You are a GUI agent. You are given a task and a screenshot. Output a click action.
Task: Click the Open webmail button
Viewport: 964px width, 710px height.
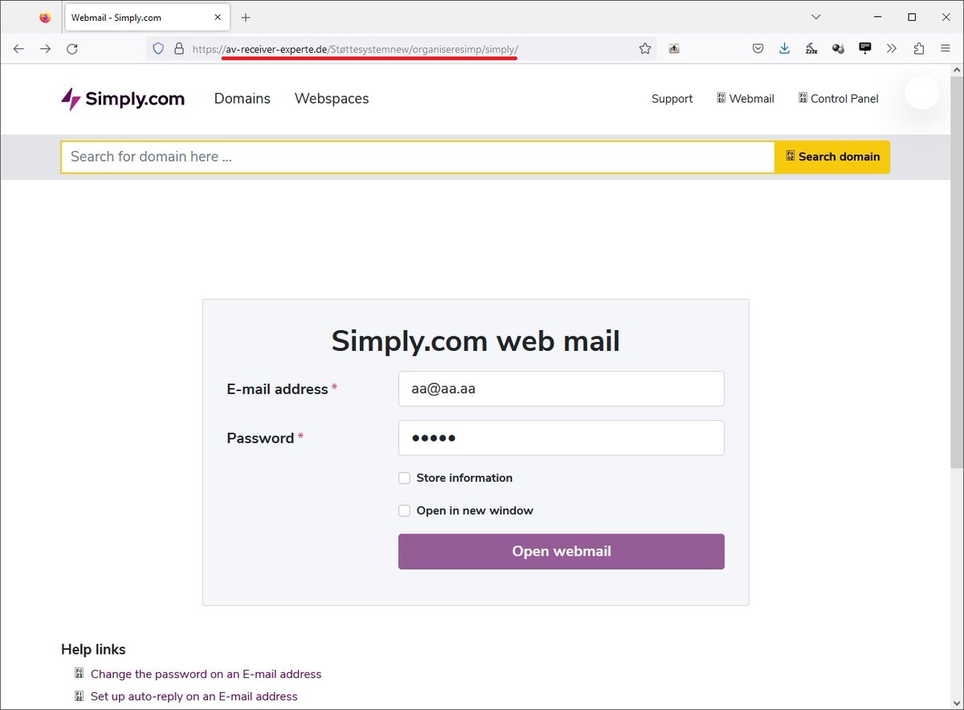pyautogui.click(x=562, y=552)
